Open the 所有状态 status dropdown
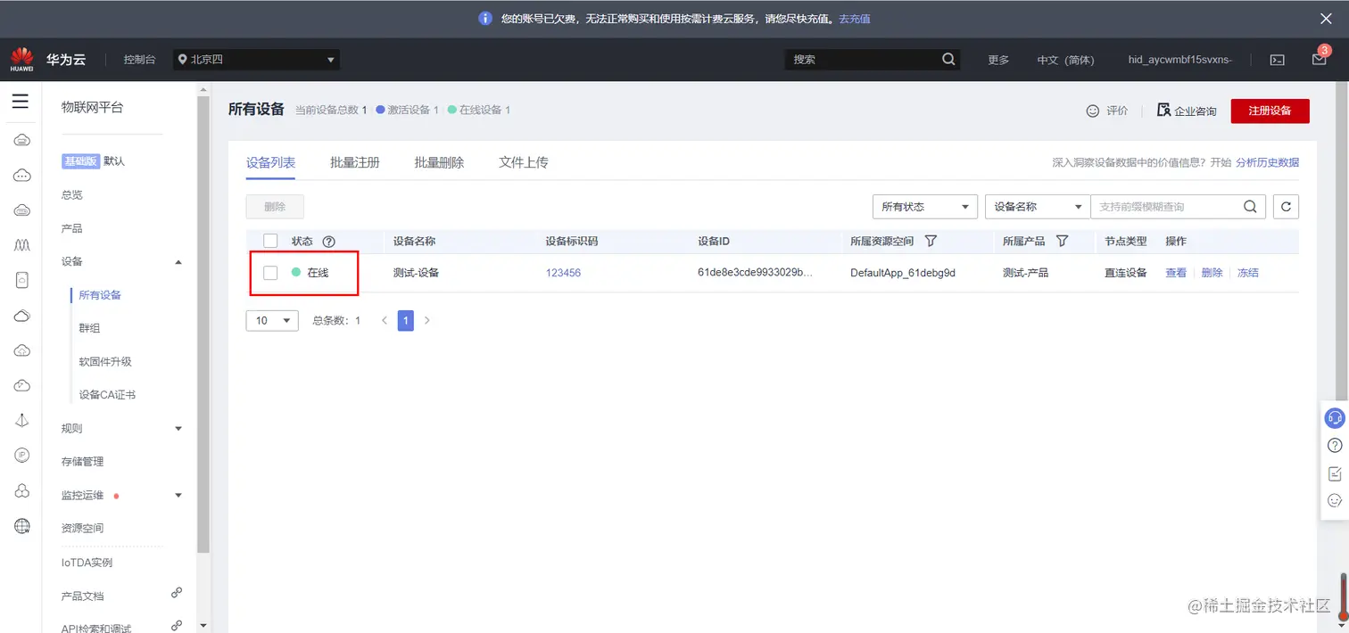The width and height of the screenshot is (1349, 633). [924, 206]
